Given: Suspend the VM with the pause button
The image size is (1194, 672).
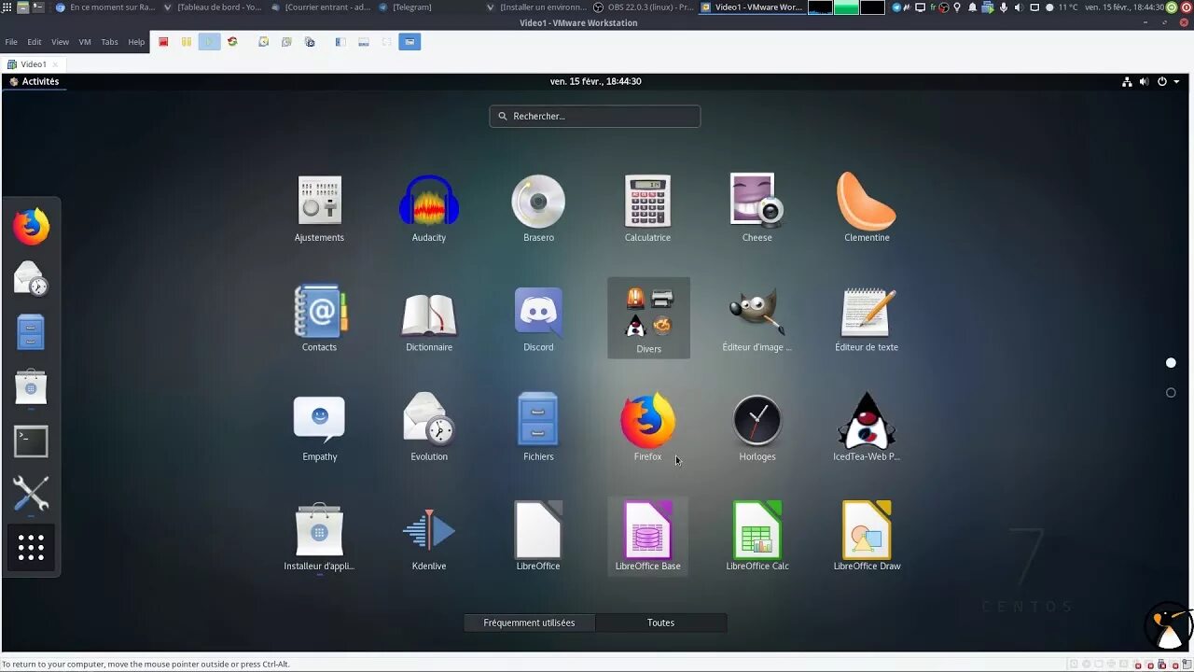Looking at the screenshot, I should (187, 42).
